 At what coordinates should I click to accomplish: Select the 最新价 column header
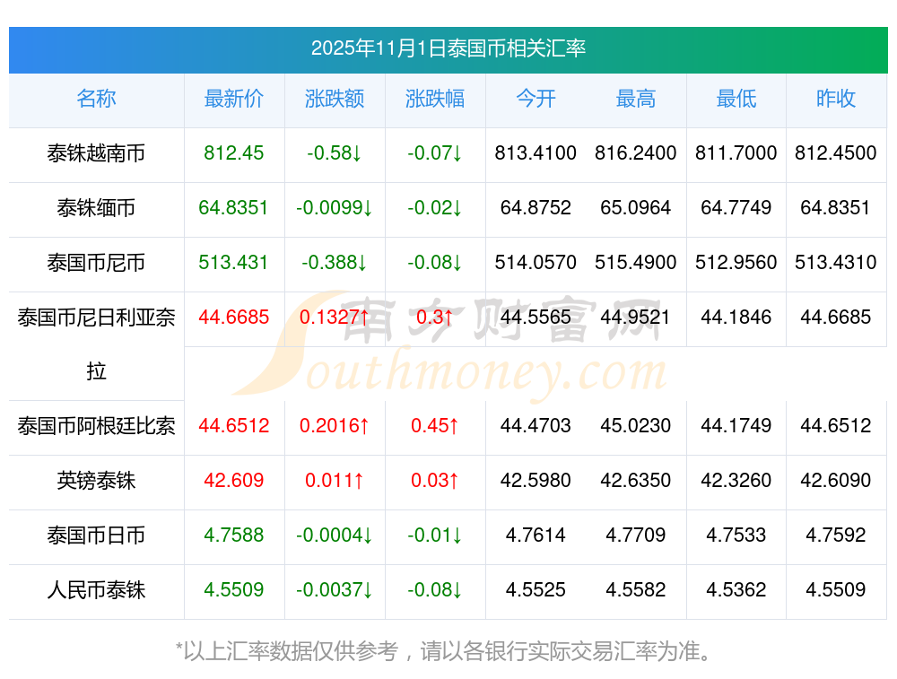point(234,99)
